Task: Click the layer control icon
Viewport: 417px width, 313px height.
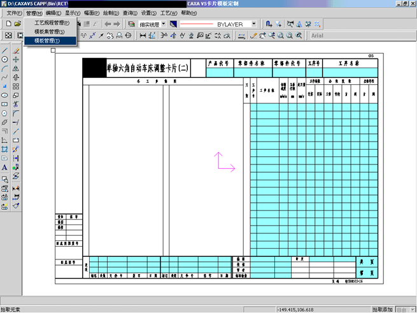Action: (x=132, y=24)
